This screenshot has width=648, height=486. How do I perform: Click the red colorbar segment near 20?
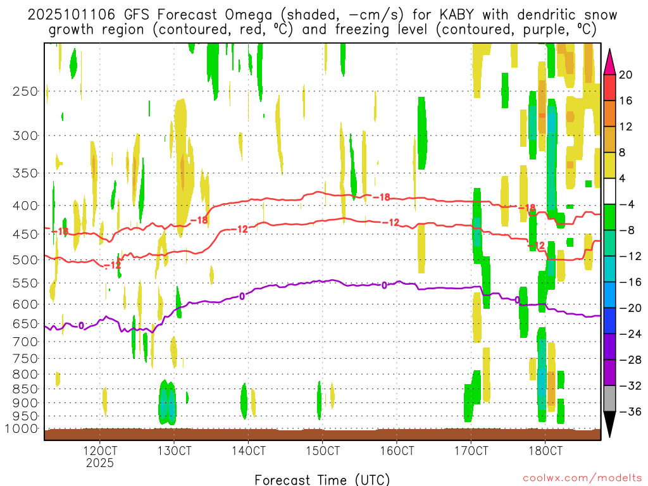(609, 87)
